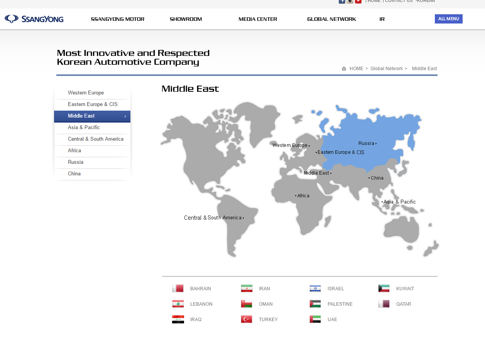
Task: Click the breadcrumb home icon
Action: coord(344,69)
